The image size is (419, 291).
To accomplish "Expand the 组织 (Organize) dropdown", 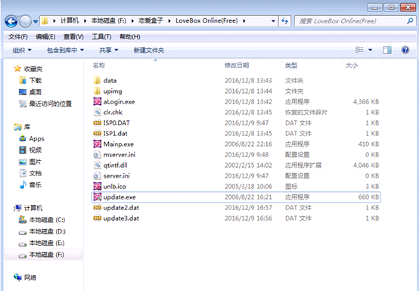I will 22,50.
